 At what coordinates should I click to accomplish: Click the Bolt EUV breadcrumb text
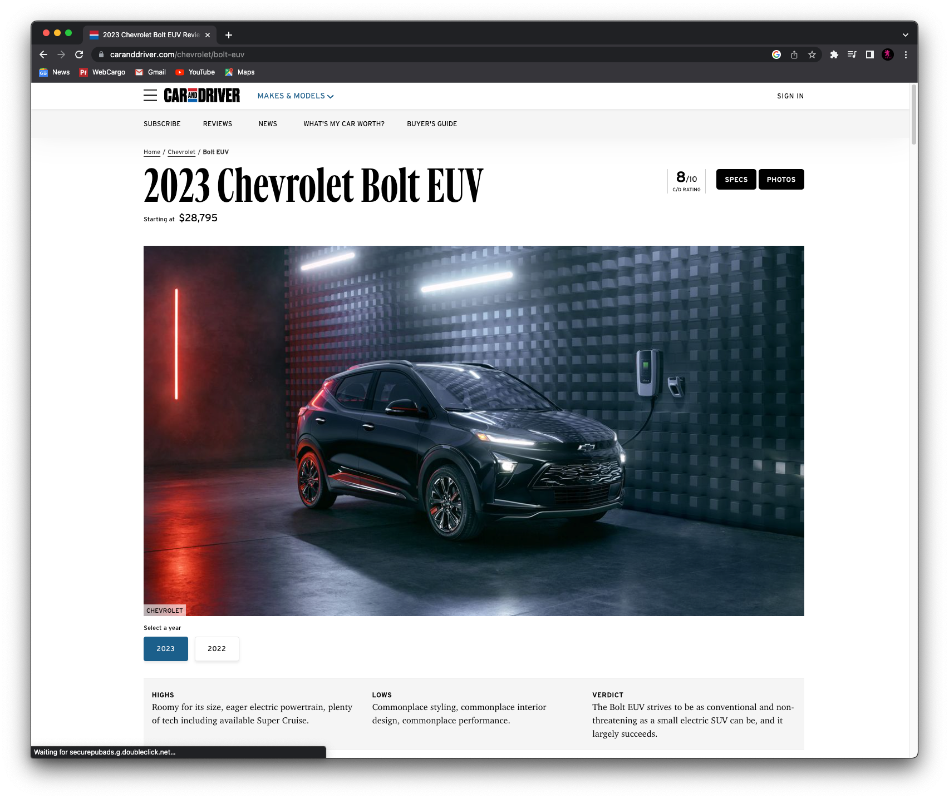(x=216, y=152)
